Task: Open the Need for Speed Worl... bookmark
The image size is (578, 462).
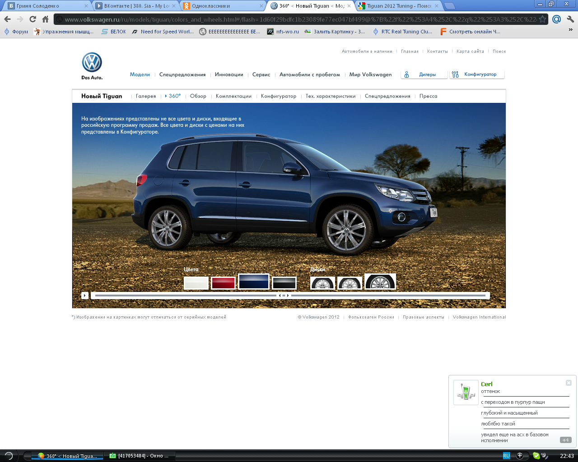Action: click(163, 32)
